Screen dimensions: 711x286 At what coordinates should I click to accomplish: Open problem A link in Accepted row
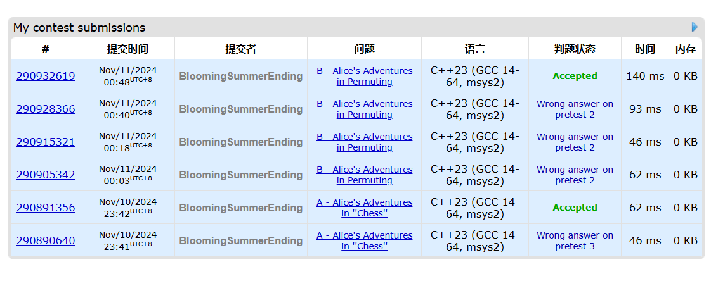coord(364,208)
